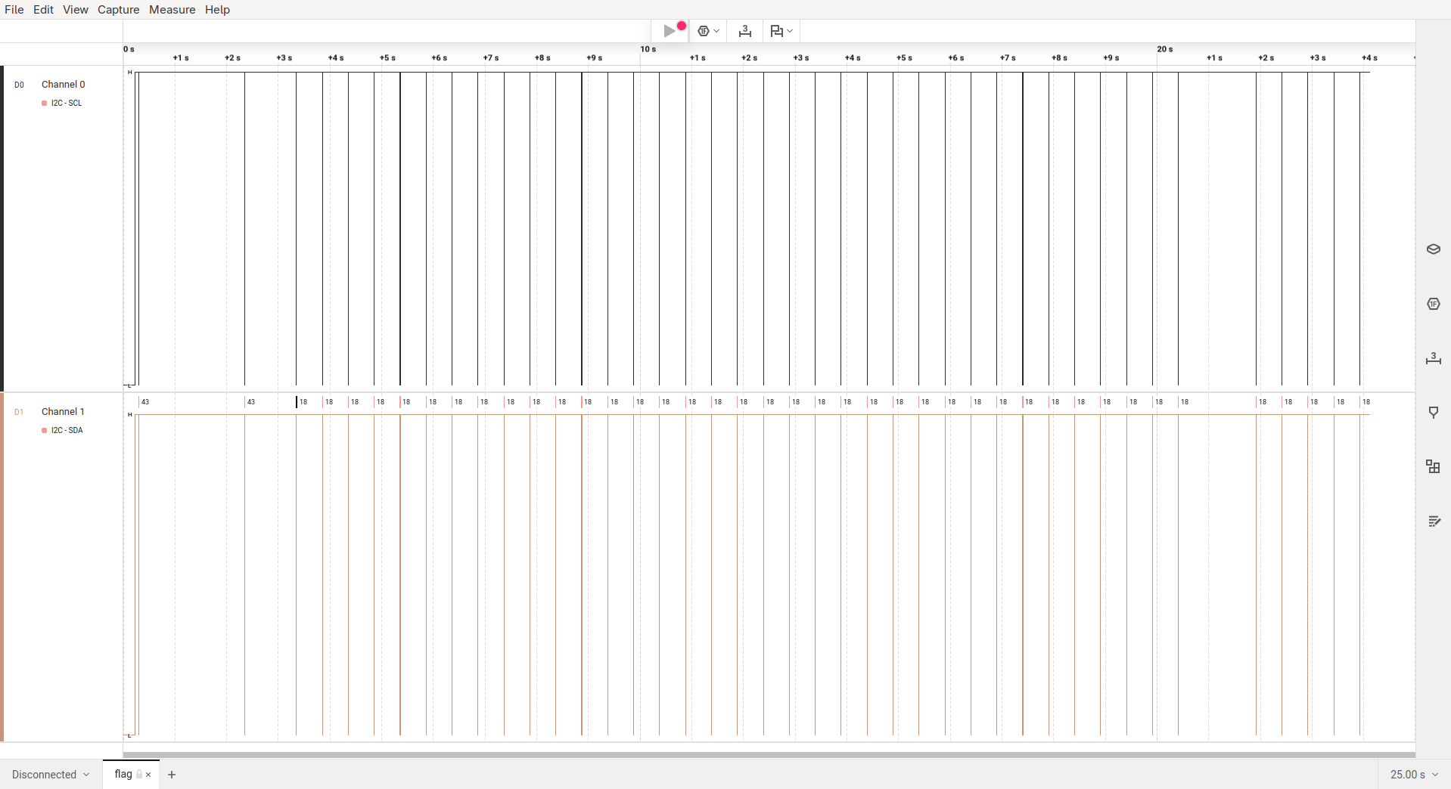Click the horizontal timeline scrollbar
The width and height of the screenshot is (1451, 789).
pyautogui.click(x=757, y=754)
